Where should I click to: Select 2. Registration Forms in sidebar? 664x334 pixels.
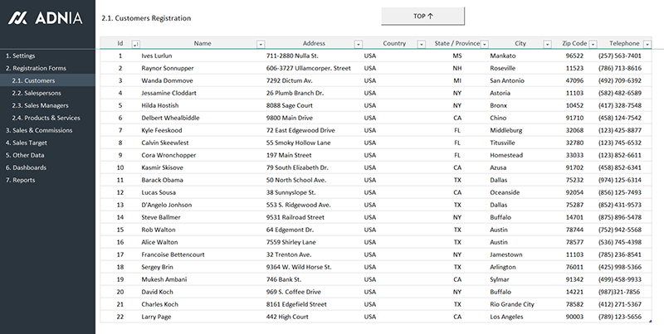coord(36,68)
